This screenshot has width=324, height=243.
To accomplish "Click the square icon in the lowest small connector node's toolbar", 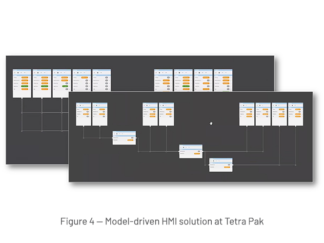I will tap(214, 161).
